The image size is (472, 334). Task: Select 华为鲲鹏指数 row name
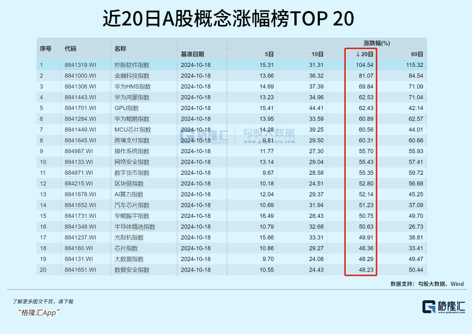pyautogui.click(x=132, y=119)
